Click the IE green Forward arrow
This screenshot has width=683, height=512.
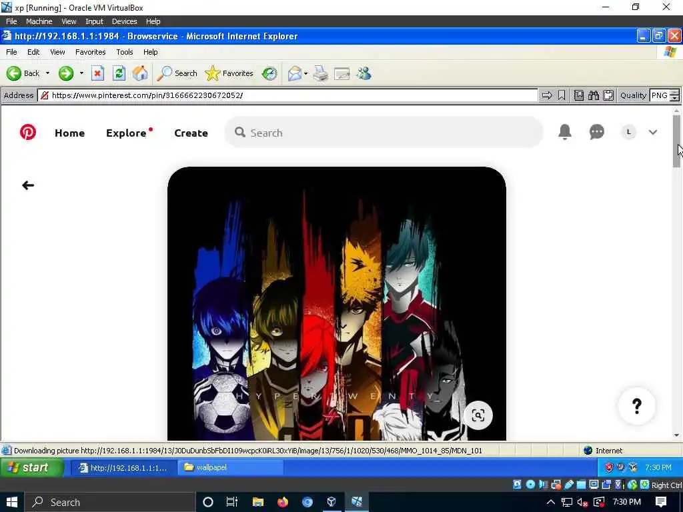[66, 73]
